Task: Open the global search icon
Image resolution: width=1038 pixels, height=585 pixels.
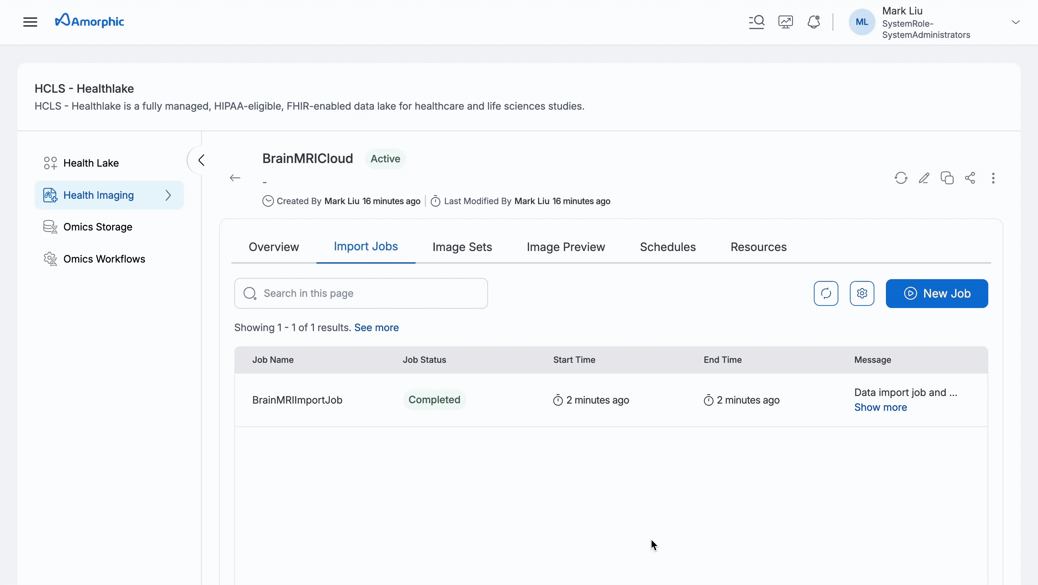Action: (x=757, y=22)
